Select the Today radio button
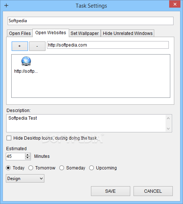The height and width of the screenshot is (204, 183). [8, 168]
